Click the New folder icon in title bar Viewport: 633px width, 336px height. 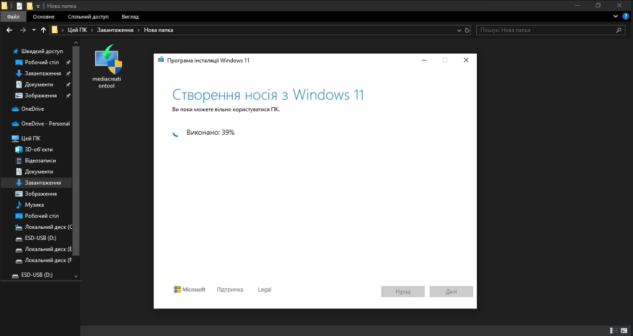click(x=30, y=6)
